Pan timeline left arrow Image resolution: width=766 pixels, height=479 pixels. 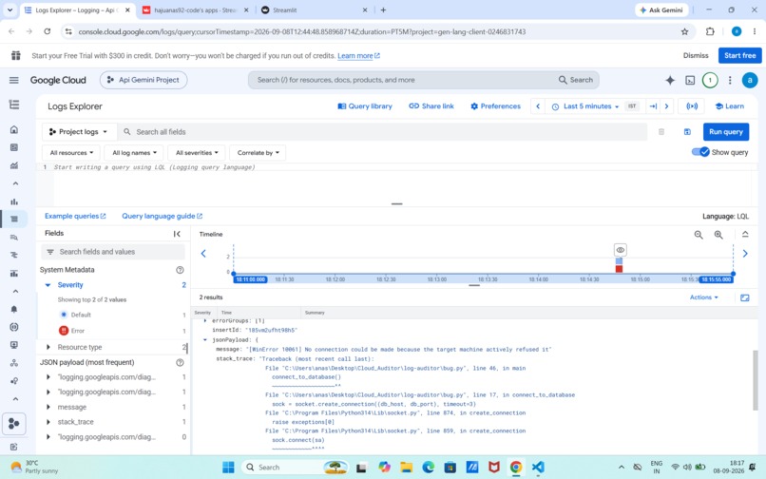[203, 253]
